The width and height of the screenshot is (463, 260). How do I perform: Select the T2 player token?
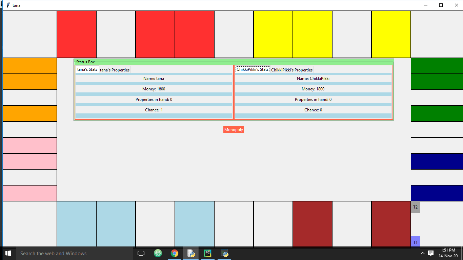coord(415,207)
